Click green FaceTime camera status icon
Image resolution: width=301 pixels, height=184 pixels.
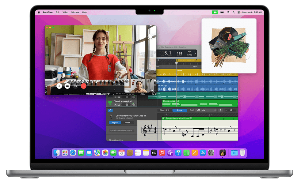[x=215, y=12]
